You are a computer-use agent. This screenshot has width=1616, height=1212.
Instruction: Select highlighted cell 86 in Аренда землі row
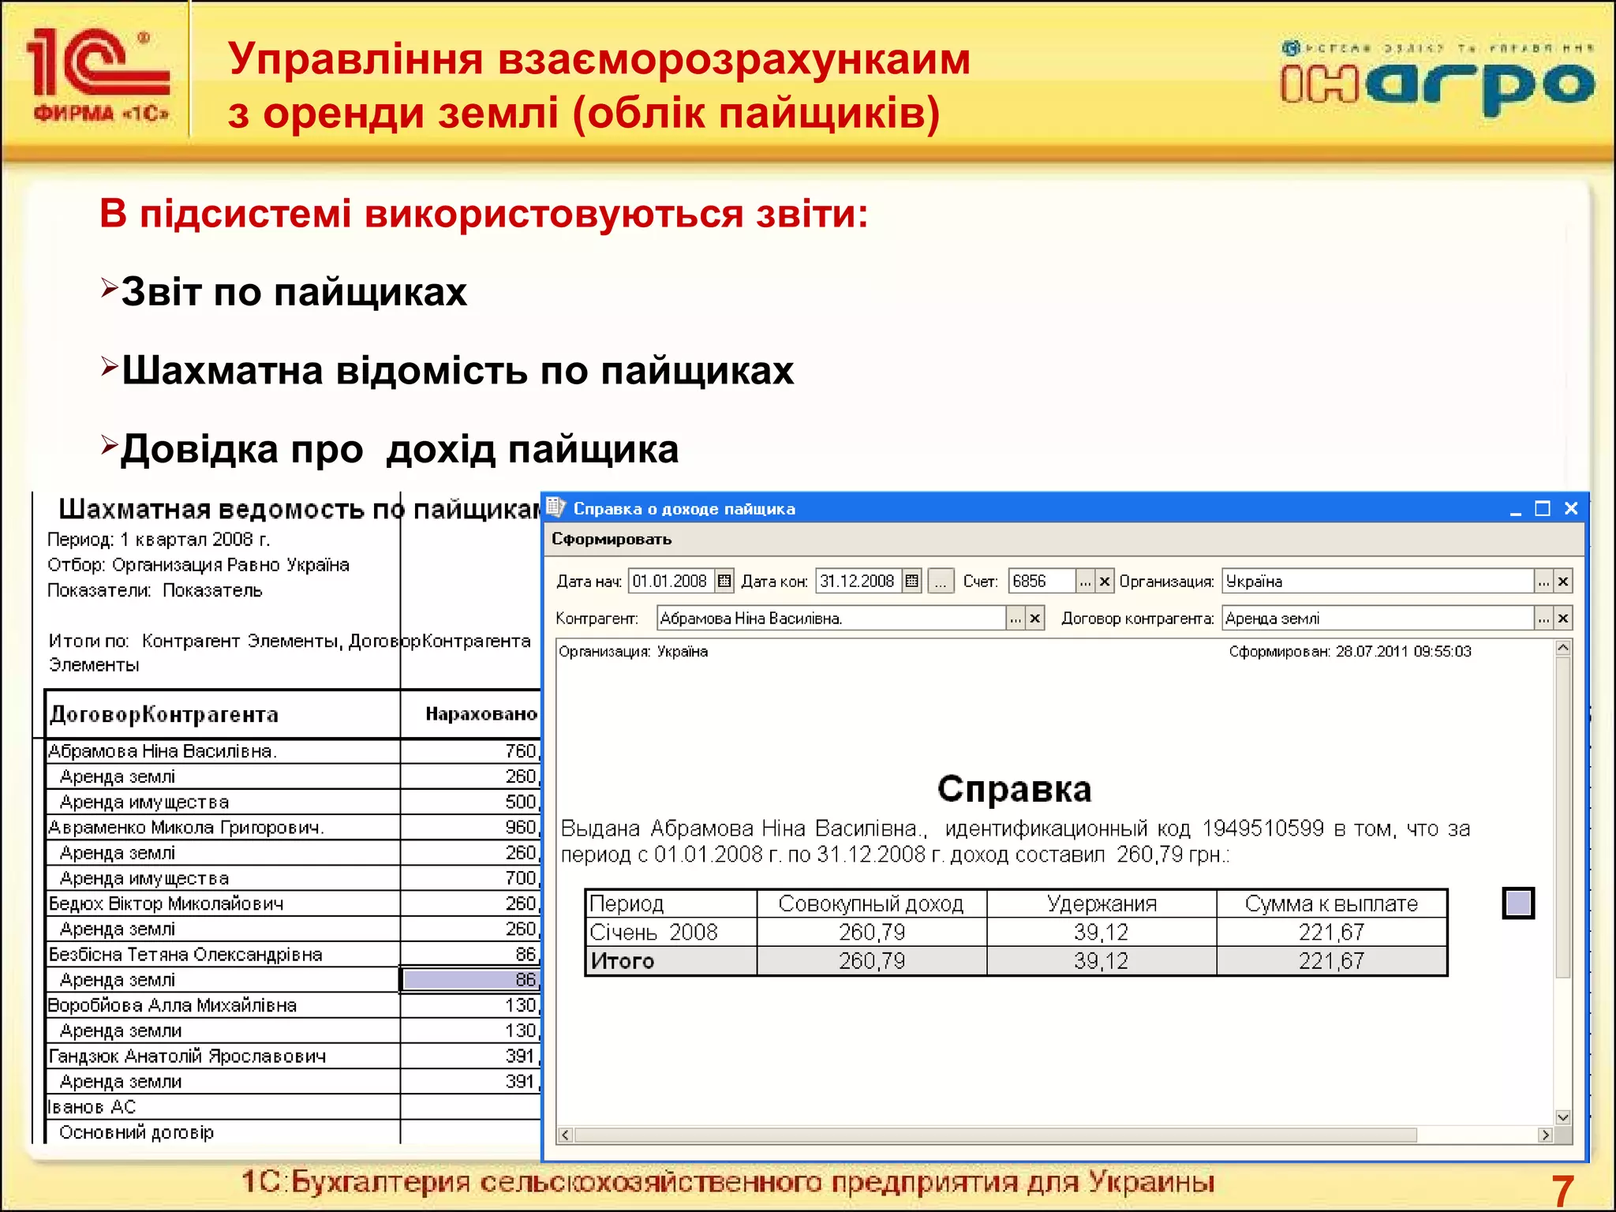point(470,980)
